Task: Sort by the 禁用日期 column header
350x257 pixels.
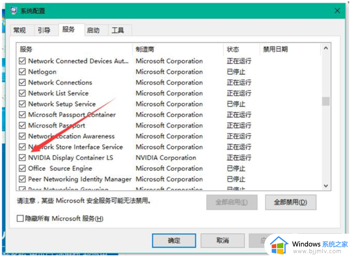Action: point(290,49)
